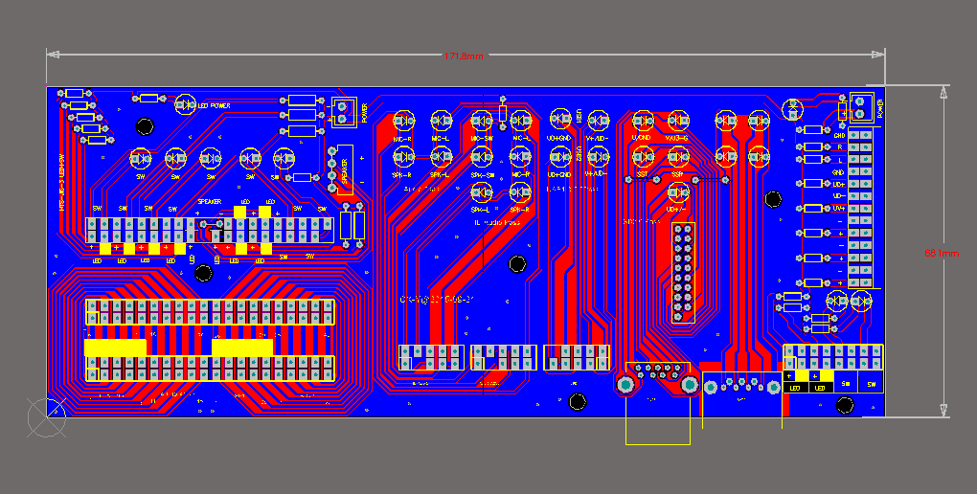Select the bottom-right dual-row header above LED labels
This screenshot has width=977, height=494.
[833, 357]
